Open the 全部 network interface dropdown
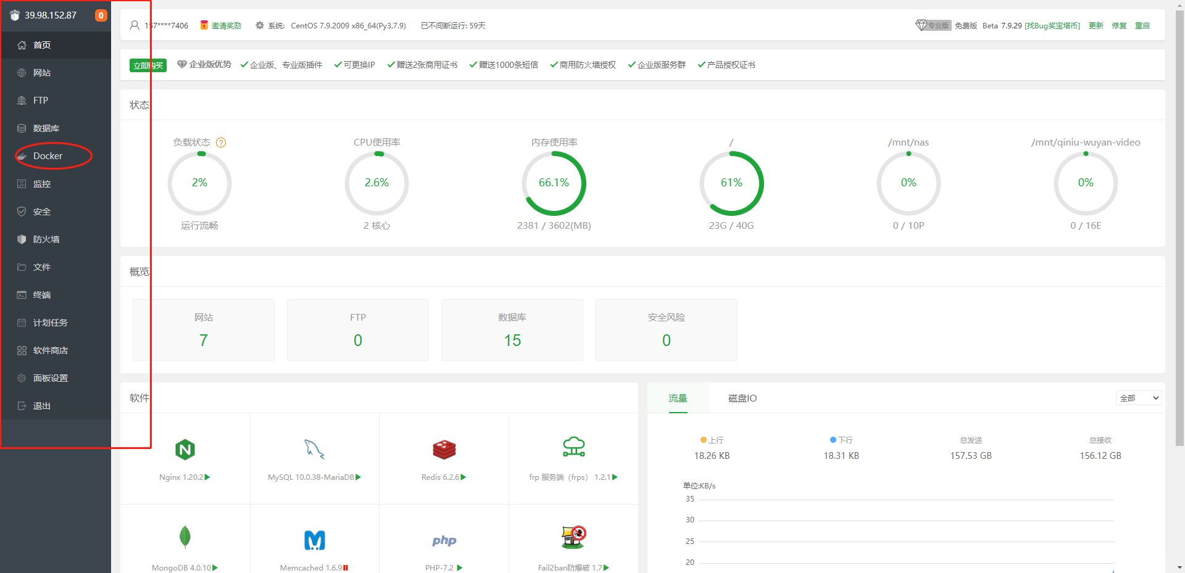 1139,398
